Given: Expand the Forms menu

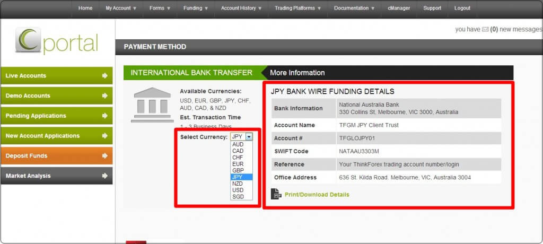Looking at the screenshot, I should 160,8.
